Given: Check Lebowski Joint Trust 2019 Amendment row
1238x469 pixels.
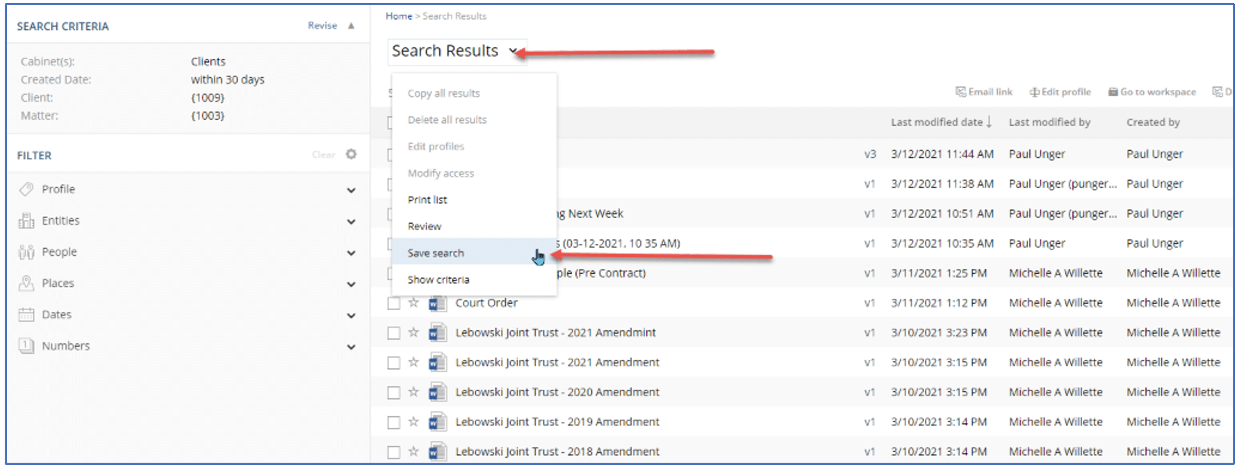Looking at the screenshot, I should click(x=393, y=423).
